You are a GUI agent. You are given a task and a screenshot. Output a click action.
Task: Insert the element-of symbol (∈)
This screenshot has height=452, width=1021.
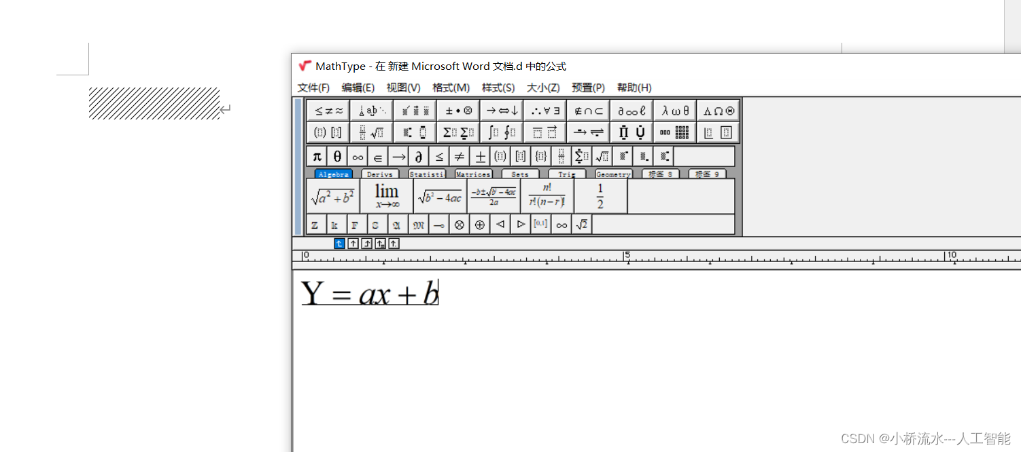(378, 157)
